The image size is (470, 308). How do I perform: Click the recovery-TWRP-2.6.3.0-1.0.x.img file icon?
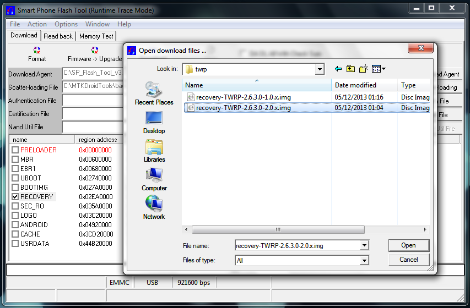191,97
